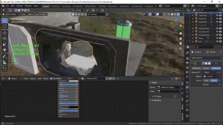
Task: Open the Render menu
Action: (x=20, y=6)
